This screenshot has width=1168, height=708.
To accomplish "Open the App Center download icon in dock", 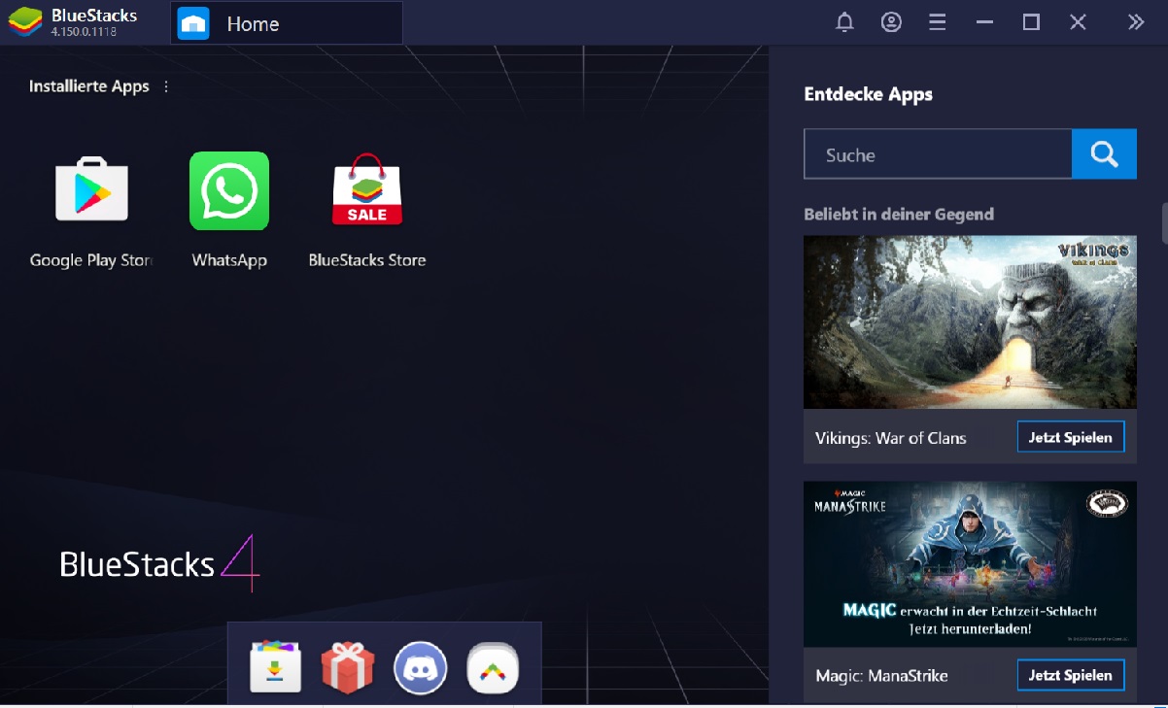I will [276, 667].
